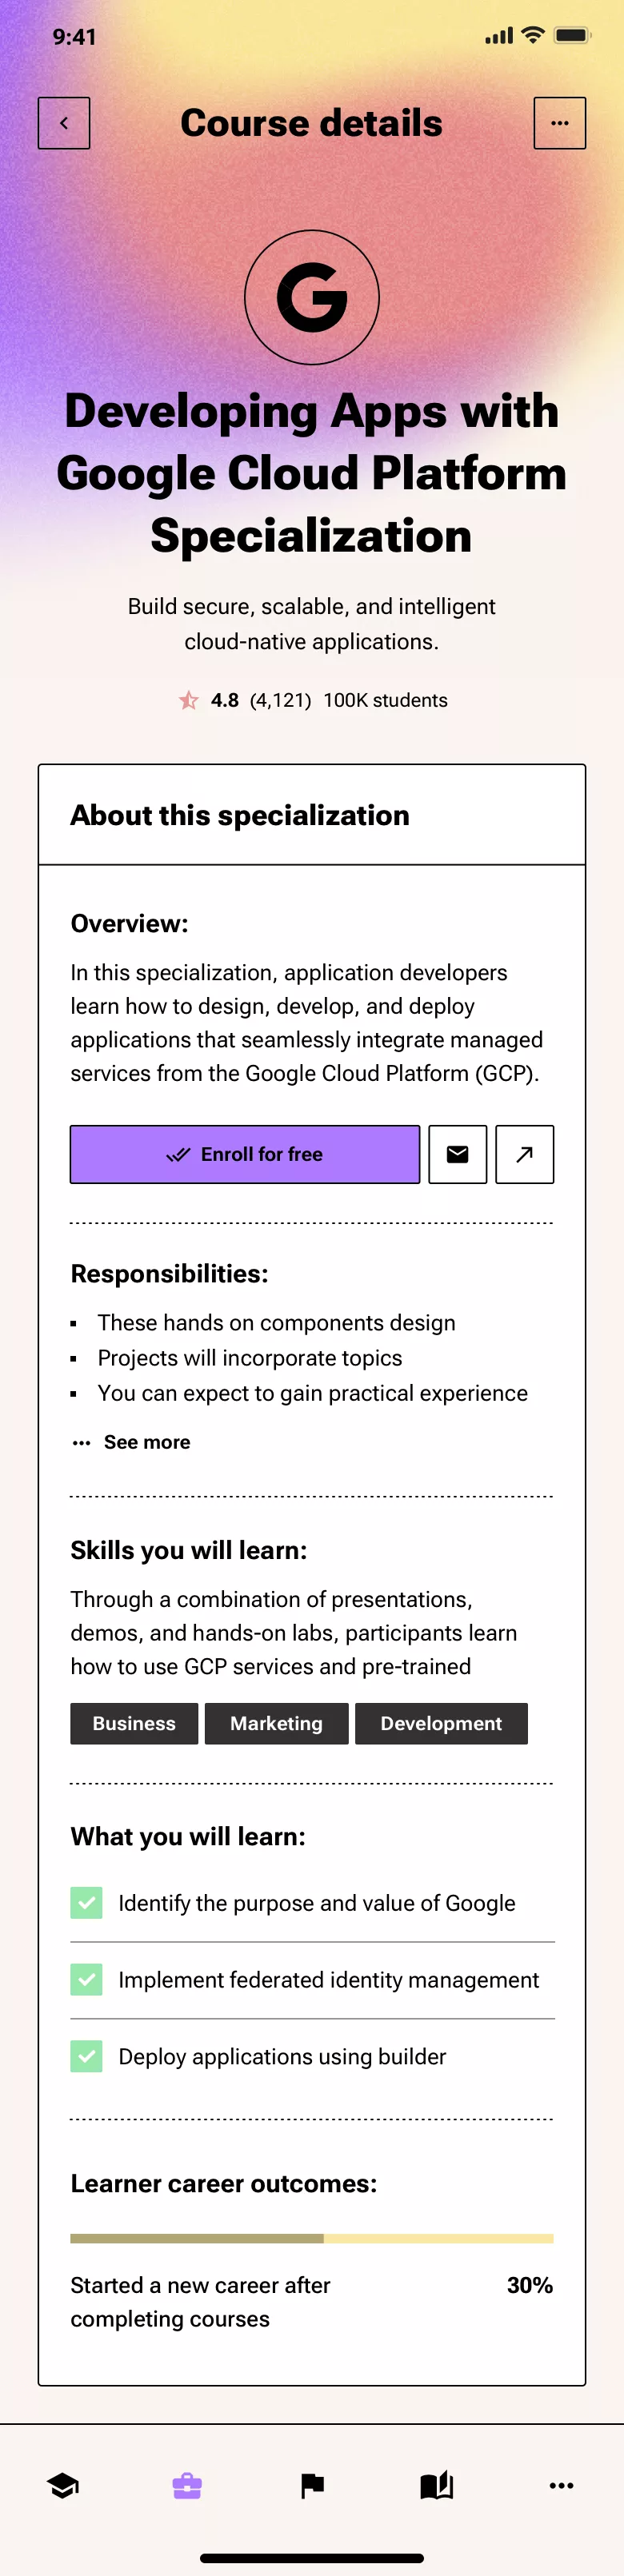
Task: Tap the back chevron to go back
Action: pos(64,122)
